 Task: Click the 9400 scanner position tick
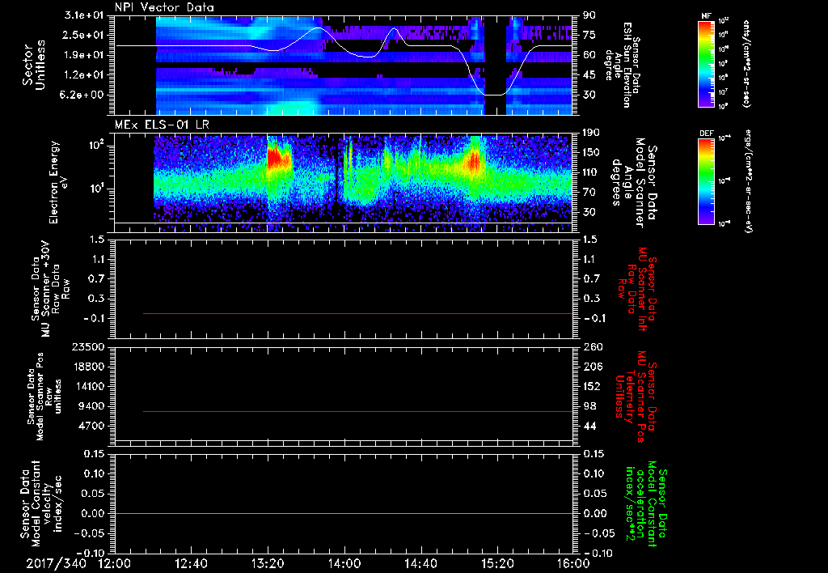[91, 406]
